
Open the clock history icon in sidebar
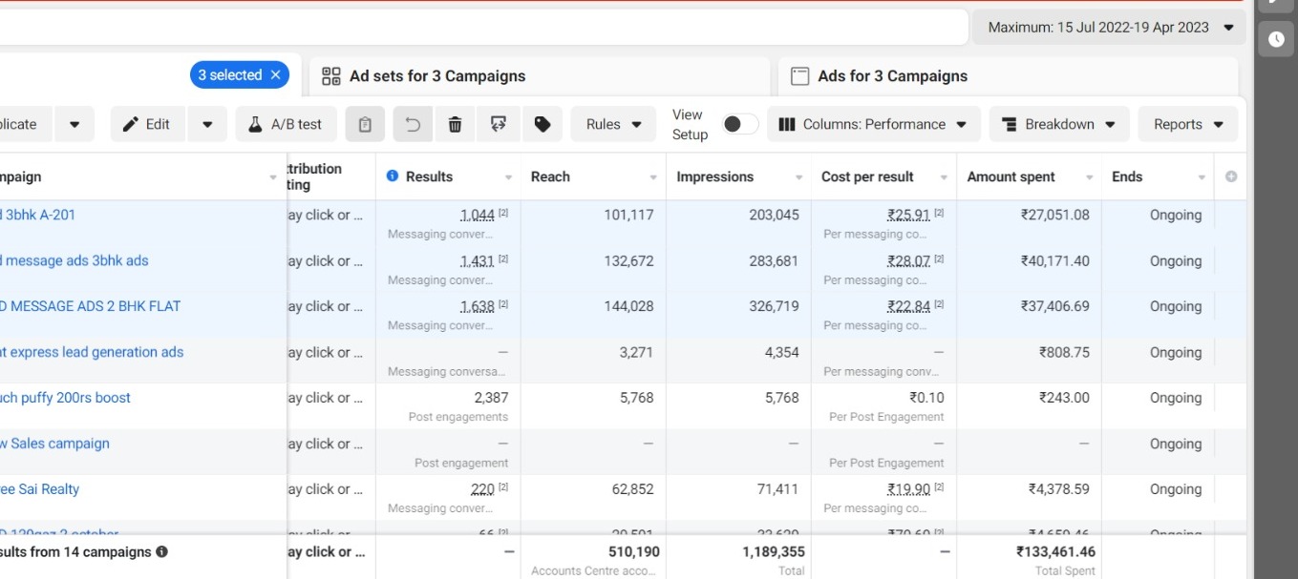click(1276, 39)
